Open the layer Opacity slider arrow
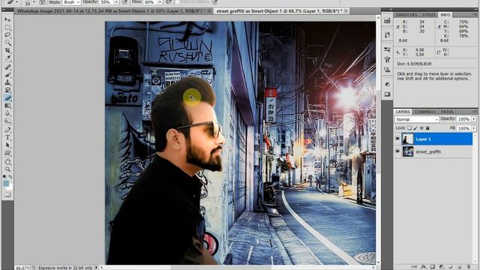This screenshot has width=480, height=270. [x=473, y=118]
